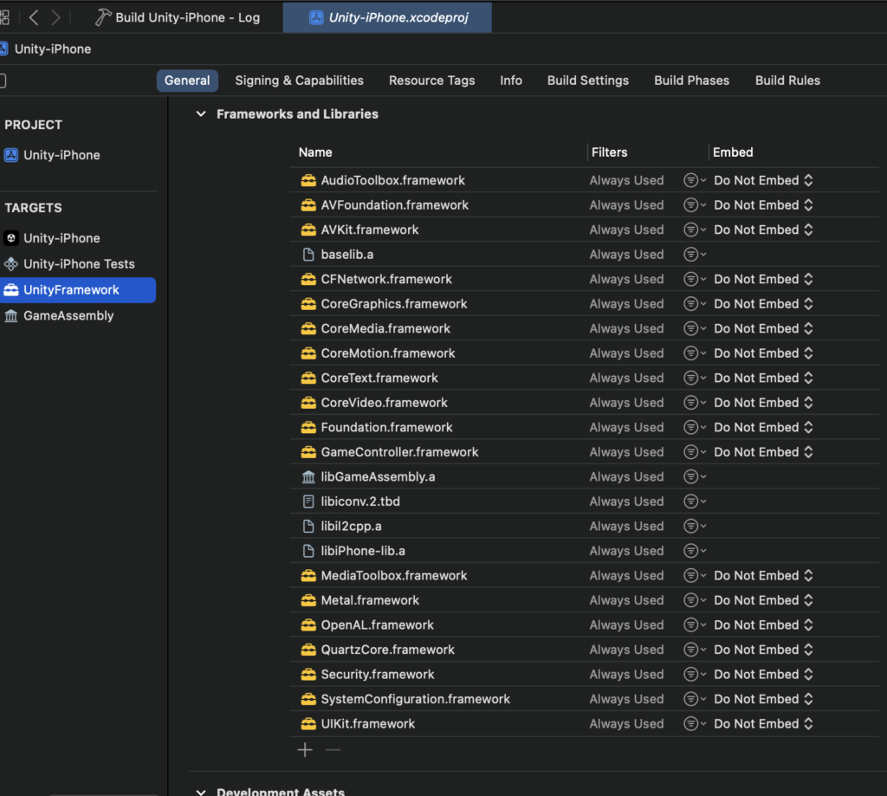Select the GameAssembly target
The image size is (887, 796).
[68, 316]
